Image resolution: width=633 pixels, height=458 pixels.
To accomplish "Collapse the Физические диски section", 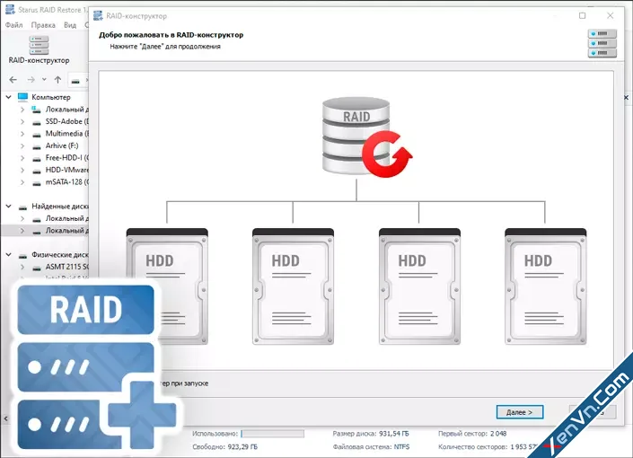I will (8, 255).
